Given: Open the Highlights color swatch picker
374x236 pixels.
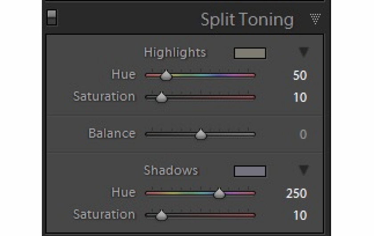Looking at the screenshot, I should [250, 53].
